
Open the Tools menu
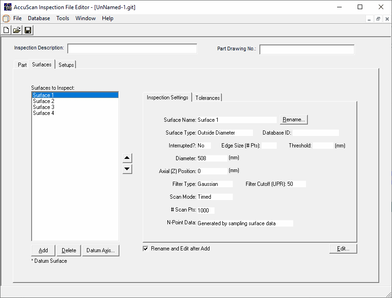click(63, 18)
